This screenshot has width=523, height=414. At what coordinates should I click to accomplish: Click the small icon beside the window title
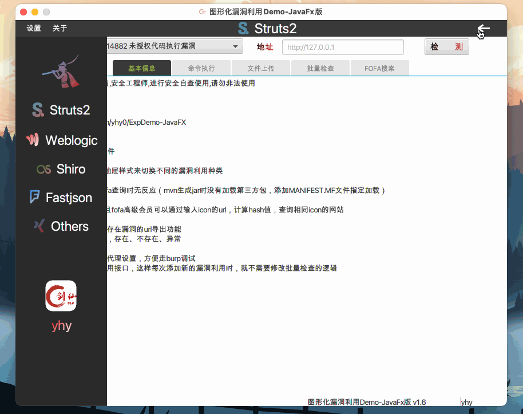coord(202,11)
